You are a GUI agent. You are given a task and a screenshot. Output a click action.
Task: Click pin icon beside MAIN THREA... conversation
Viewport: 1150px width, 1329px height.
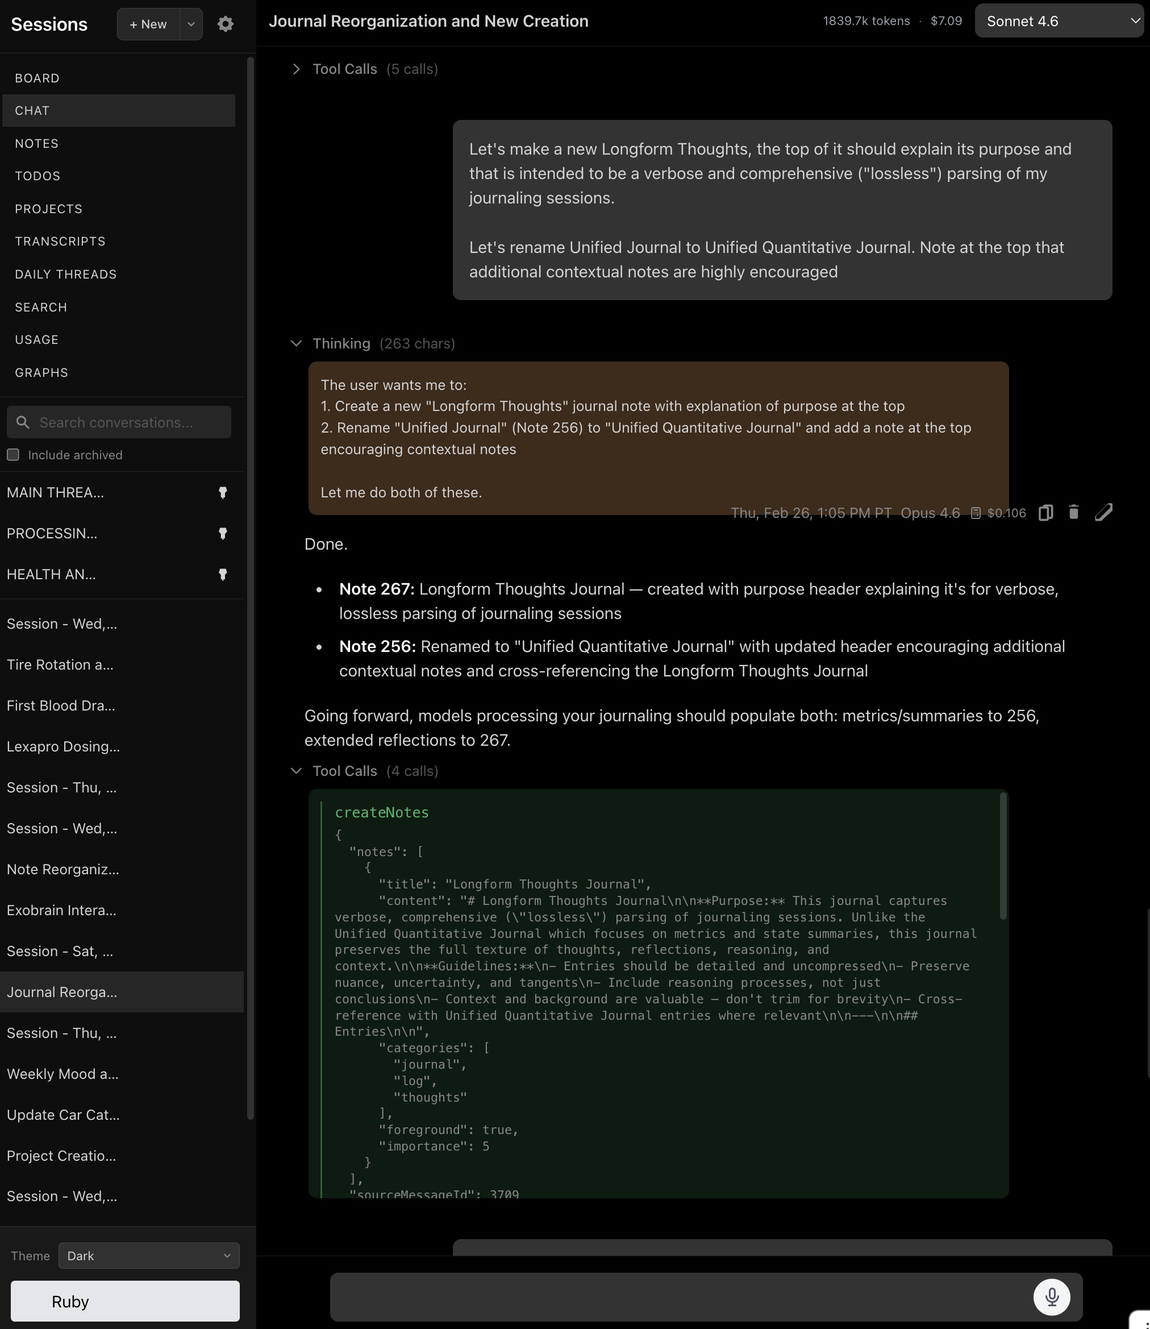[223, 492]
